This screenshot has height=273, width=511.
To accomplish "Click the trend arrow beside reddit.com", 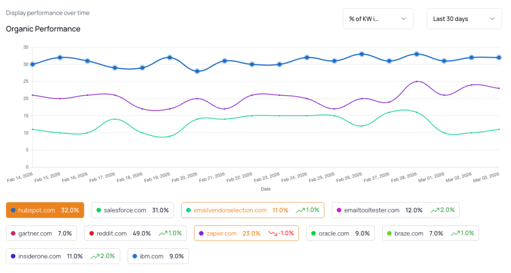I will click(163, 233).
